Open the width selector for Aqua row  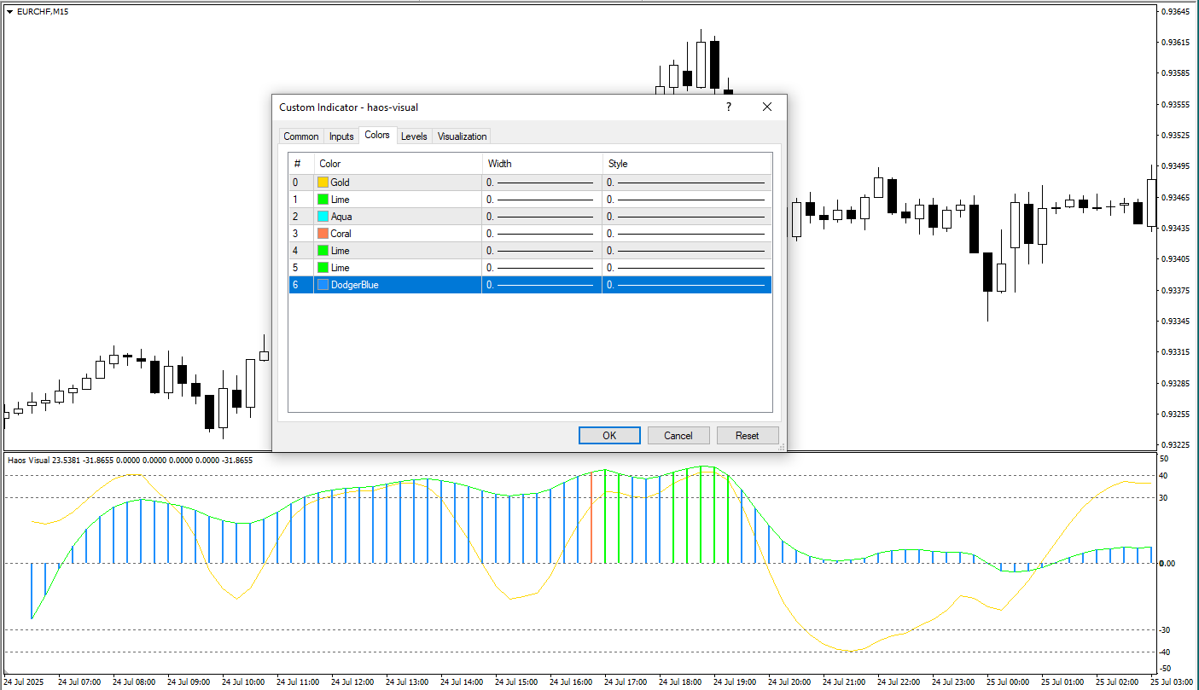(542, 217)
